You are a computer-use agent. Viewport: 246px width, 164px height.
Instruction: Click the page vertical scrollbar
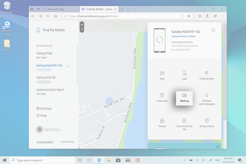(225, 72)
